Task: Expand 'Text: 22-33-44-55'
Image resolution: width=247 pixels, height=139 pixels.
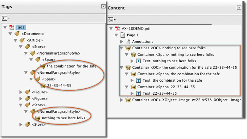Action: coord(132,94)
